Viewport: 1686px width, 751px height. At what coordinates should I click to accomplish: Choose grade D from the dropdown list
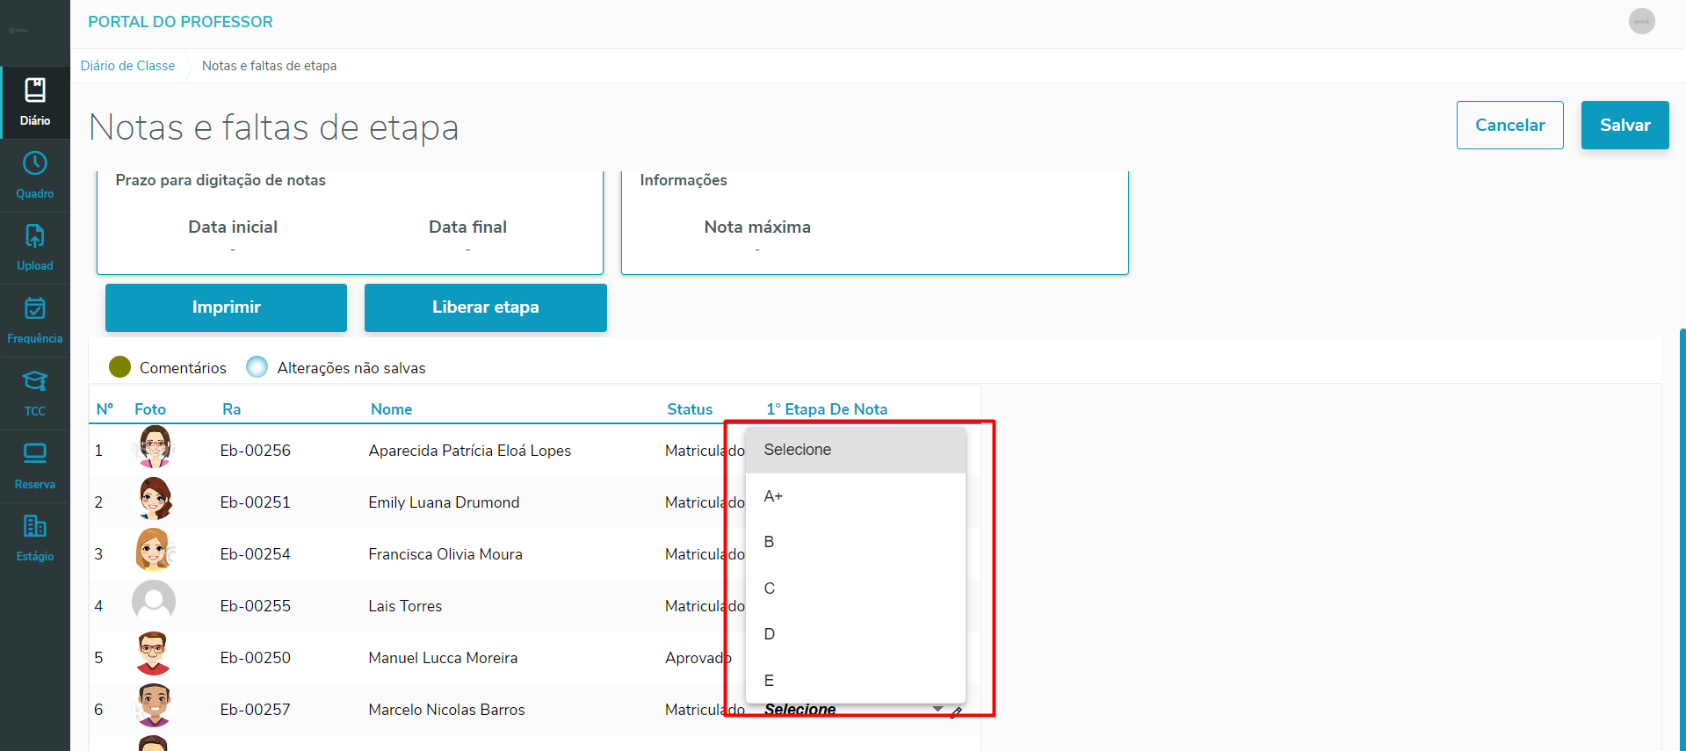856,634
